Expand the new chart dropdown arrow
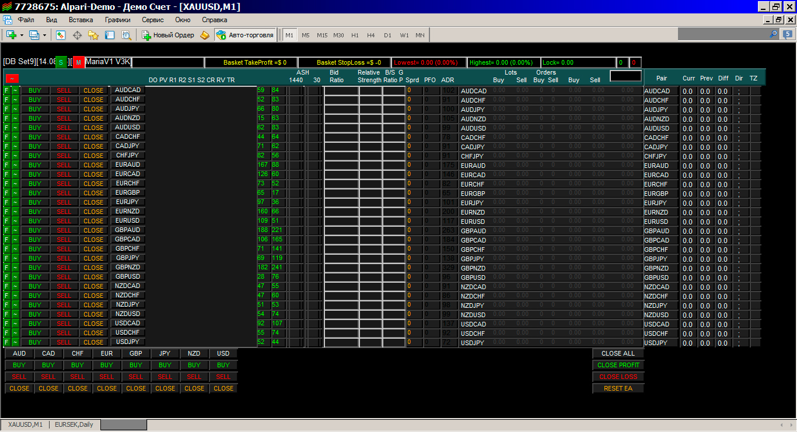This screenshot has width=797, height=432. (x=22, y=35)
